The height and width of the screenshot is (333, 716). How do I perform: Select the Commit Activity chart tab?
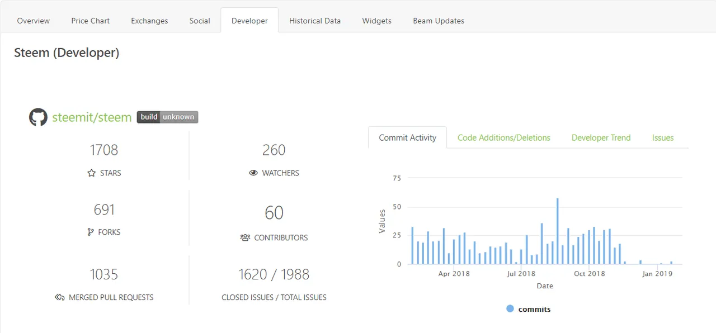pos(408,137)
